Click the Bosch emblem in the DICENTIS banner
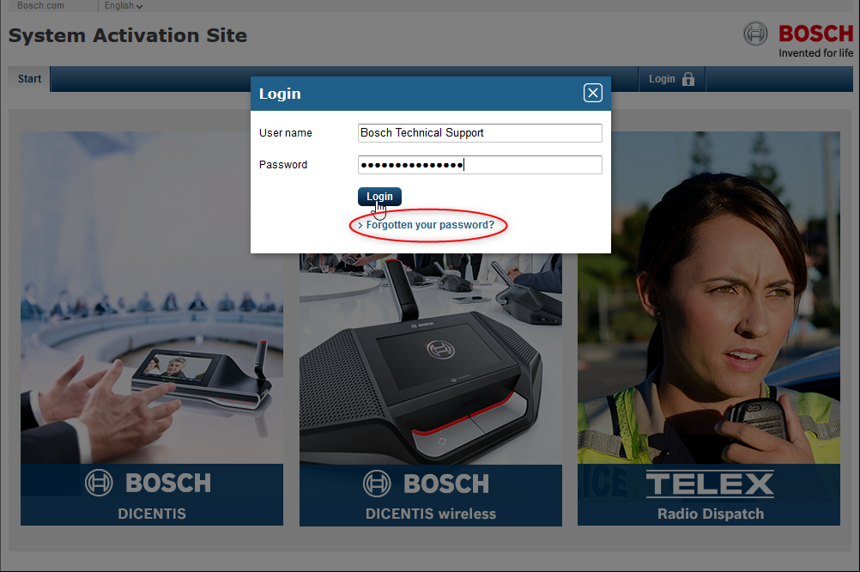 (x=99, y=483)
